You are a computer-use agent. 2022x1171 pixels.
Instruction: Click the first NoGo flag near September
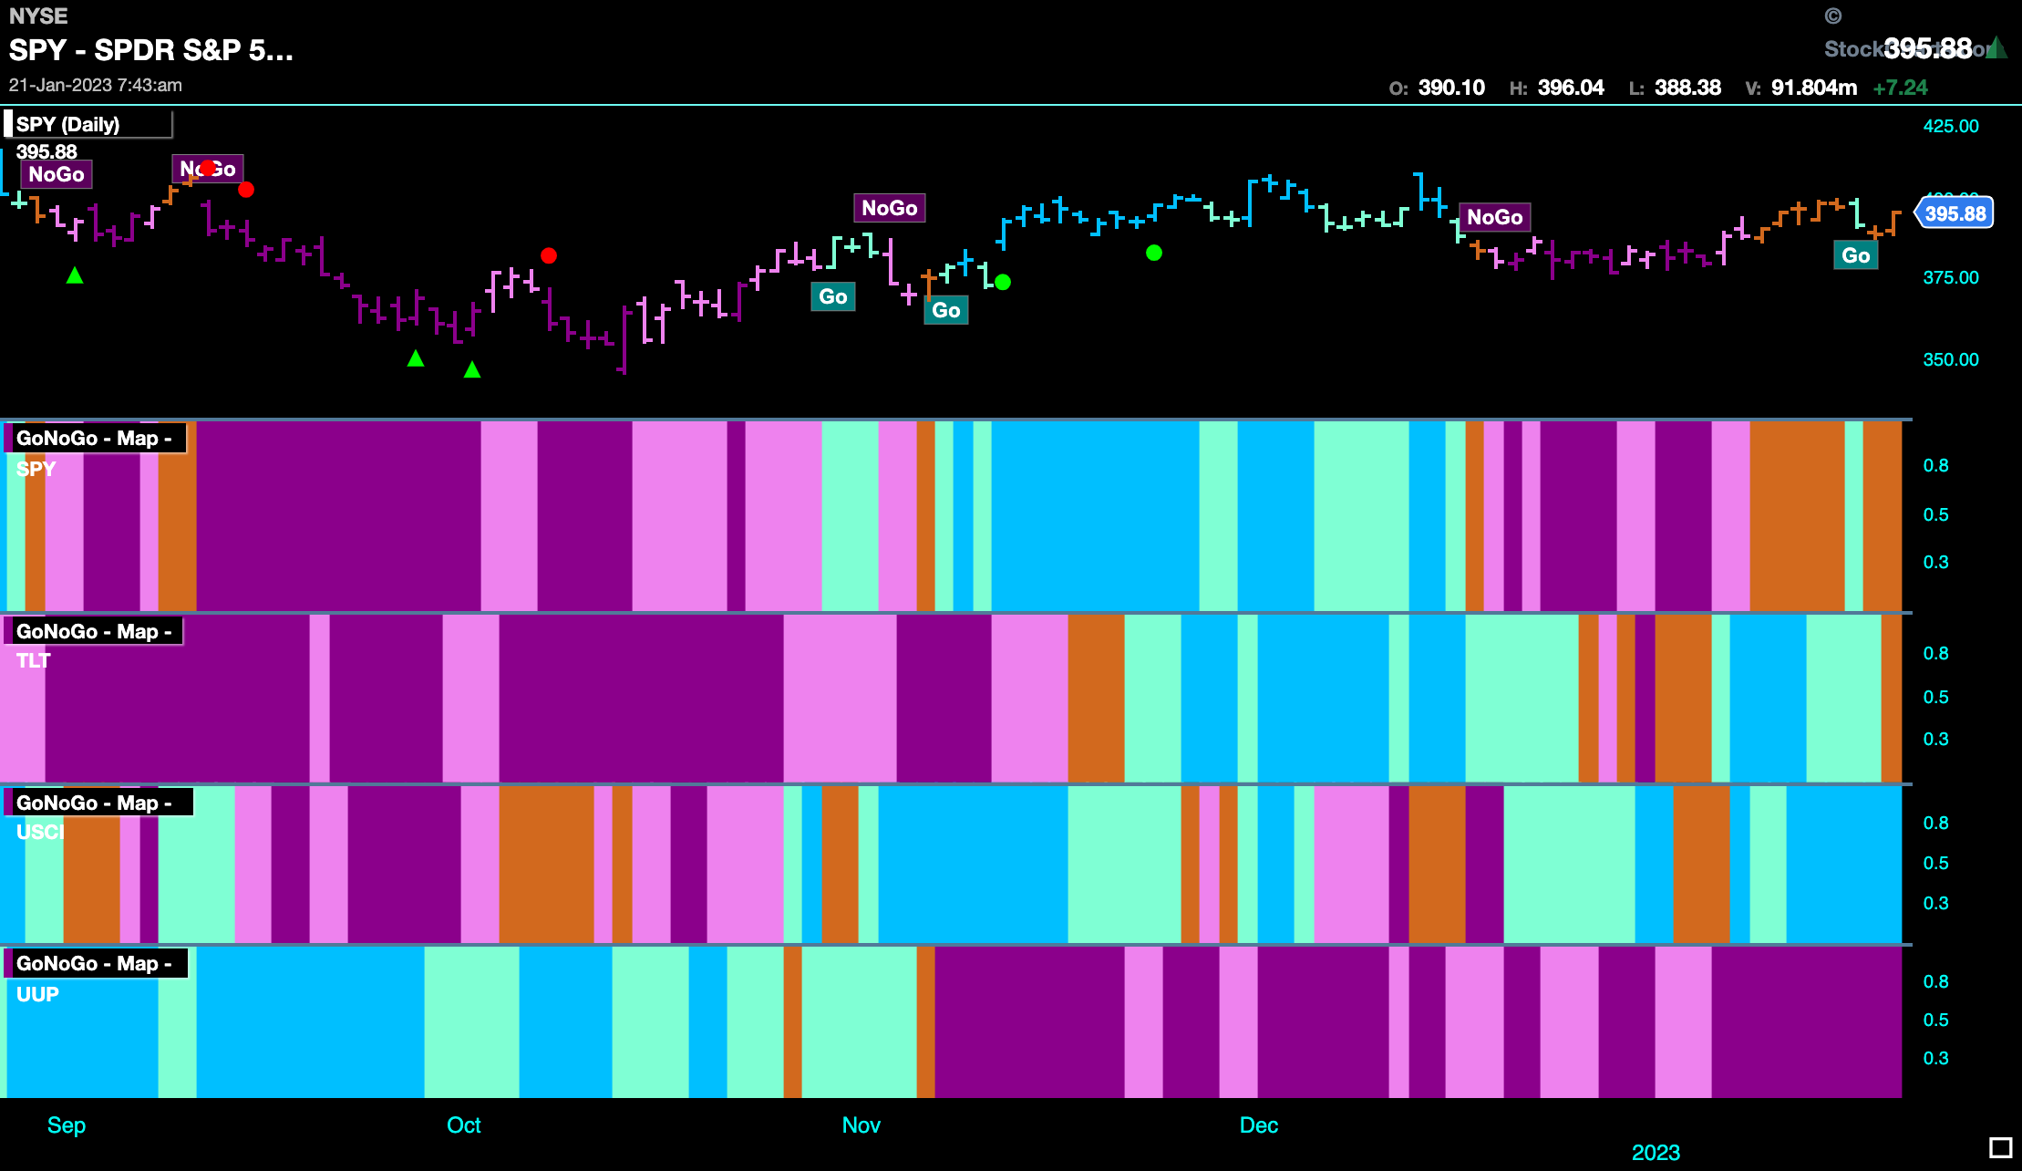click(57, 174)
